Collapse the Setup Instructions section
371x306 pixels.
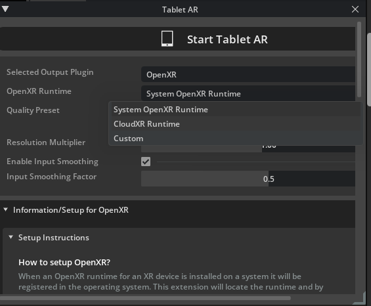(x=11, y=237)
